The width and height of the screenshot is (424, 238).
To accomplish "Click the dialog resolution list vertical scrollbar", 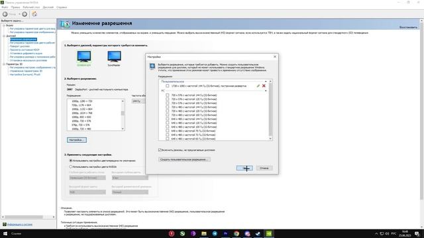I will point(270,110).
